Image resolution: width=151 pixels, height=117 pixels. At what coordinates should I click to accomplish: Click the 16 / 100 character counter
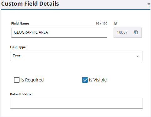pyautogui.click(x=101, y=24)
